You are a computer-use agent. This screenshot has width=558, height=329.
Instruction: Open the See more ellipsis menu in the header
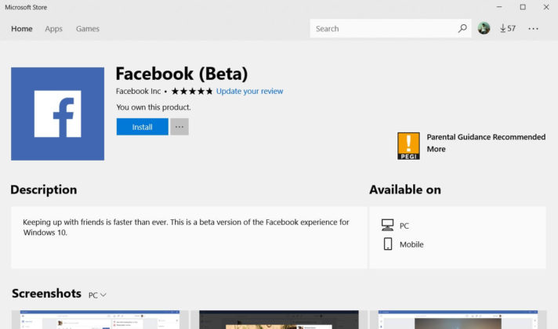tap(533, 28)
